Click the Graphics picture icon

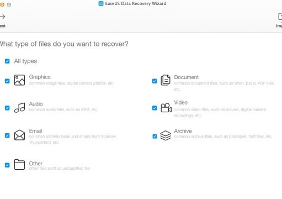(x=19, y=80)
